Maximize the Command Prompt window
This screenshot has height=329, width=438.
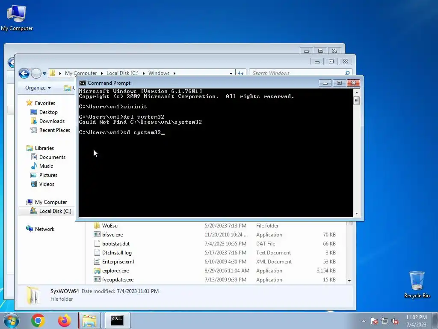click(x=339, y=83)
